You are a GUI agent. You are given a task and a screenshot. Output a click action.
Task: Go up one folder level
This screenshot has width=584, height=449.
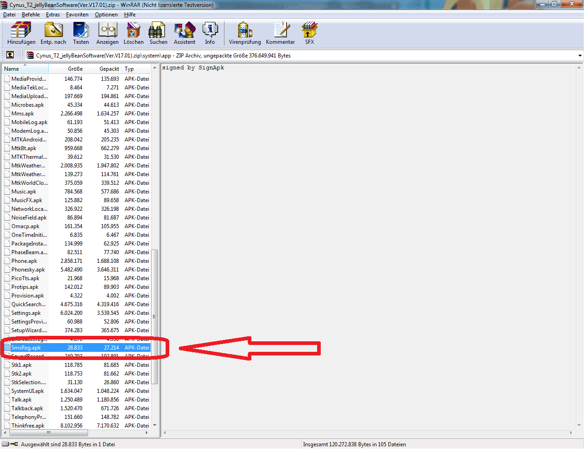(x=10, y=55)
